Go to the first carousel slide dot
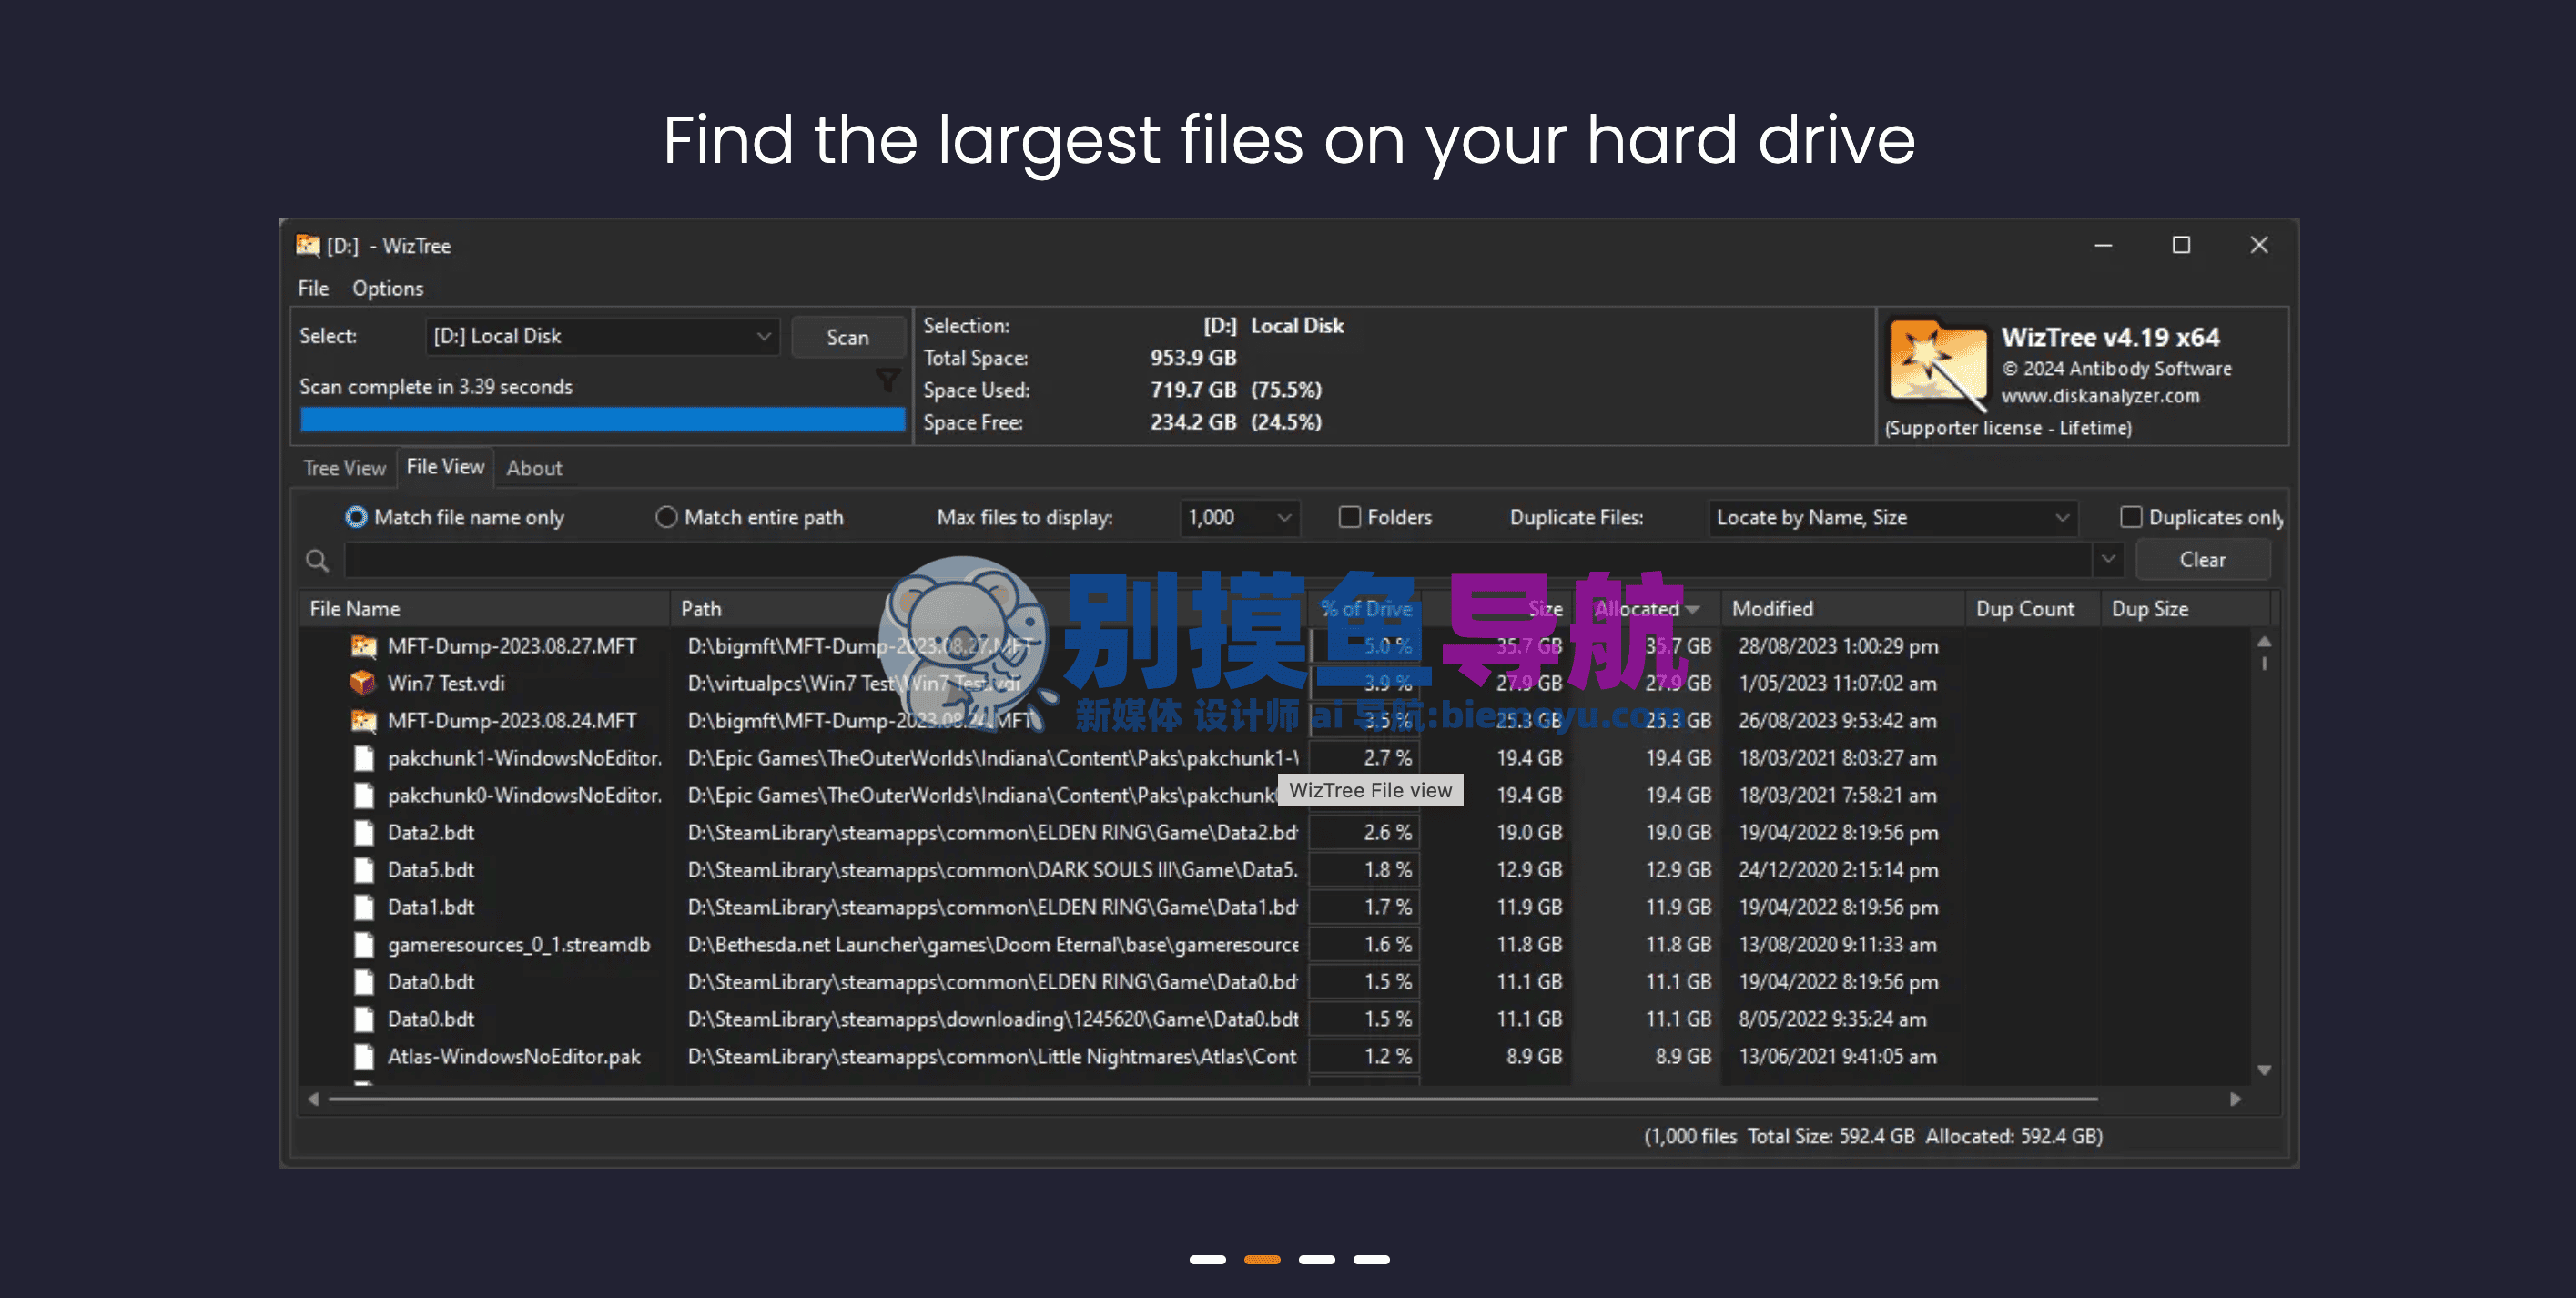This screenshot has width=2576, height=1298. pyautogui.click(x=1207, y=1260)
